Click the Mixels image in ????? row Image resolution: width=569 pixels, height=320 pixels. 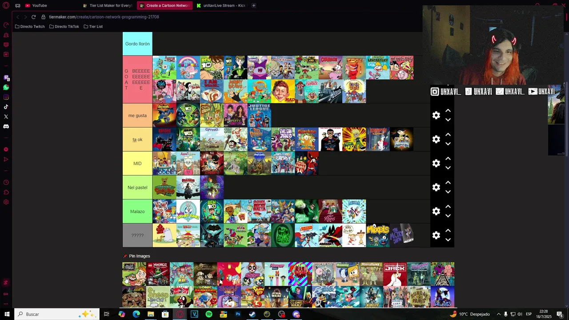(378, 236)
